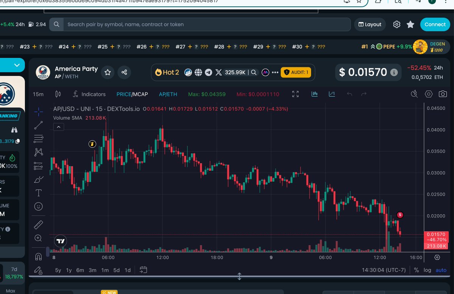
Task: Redo chart action
Action: tap(364, 94)
